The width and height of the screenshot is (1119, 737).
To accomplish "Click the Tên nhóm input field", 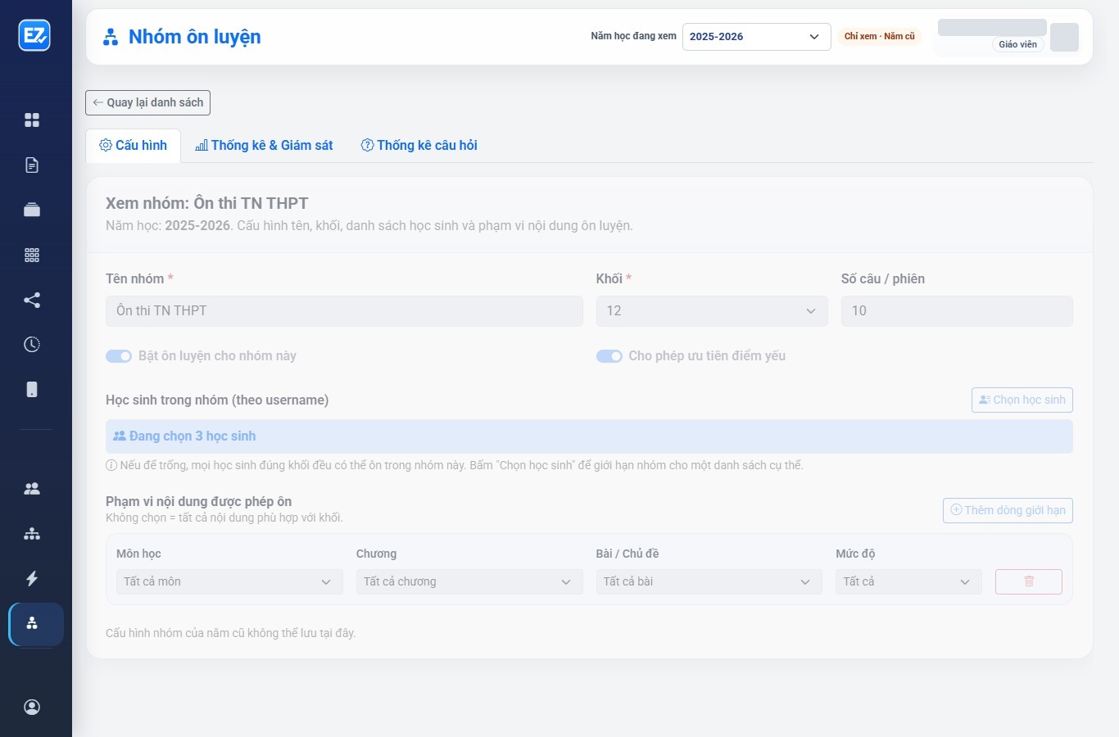I will [x=344, y=311].
